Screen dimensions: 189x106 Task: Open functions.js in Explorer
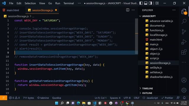click(x=157, y=30)
